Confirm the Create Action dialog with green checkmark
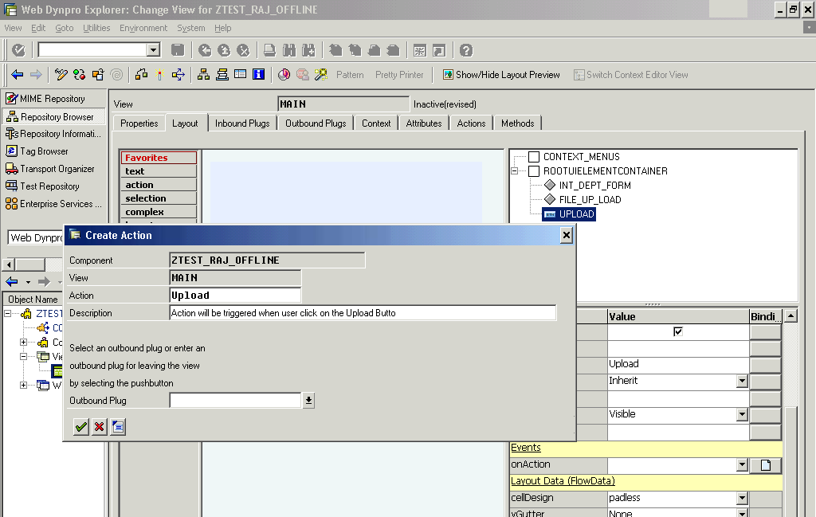816x517 pixels. tap(80, 427)
